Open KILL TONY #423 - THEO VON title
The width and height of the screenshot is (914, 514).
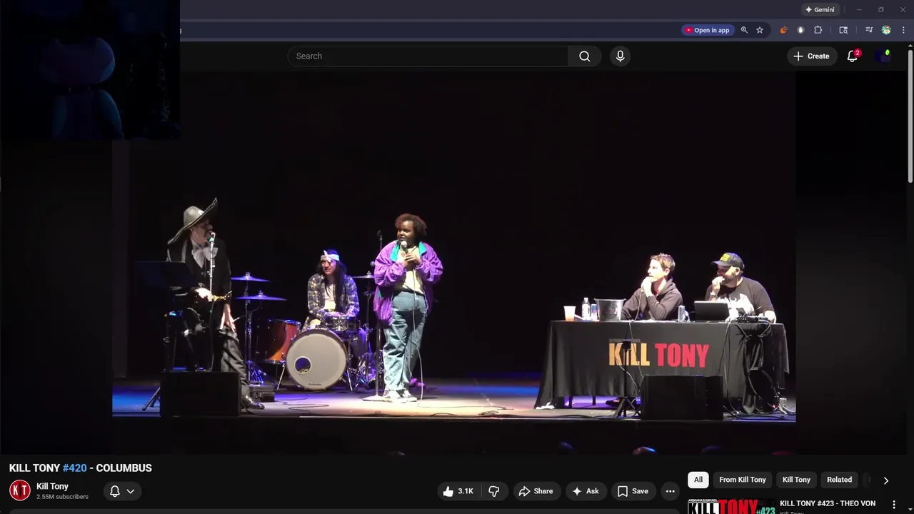coord(828,503)
